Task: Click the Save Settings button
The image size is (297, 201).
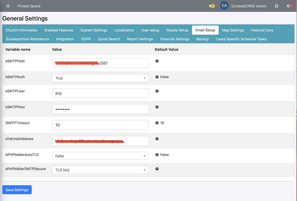Action: coord(17,190)
